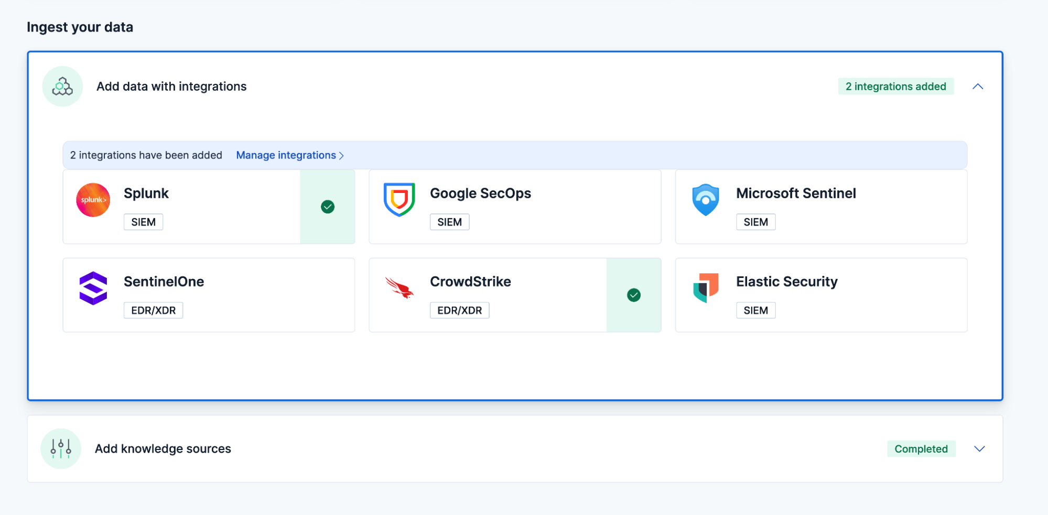
Task: Click the SentinelOne purple logo
Action: (x=93, y=288)
